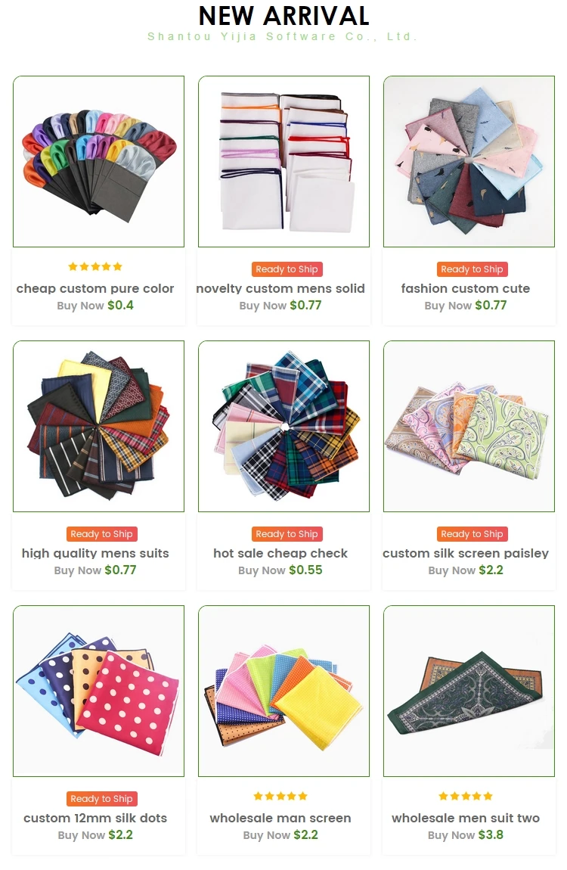Click the 'novelty custom mens solid' product title
The image size is (567, 870).
280,288
